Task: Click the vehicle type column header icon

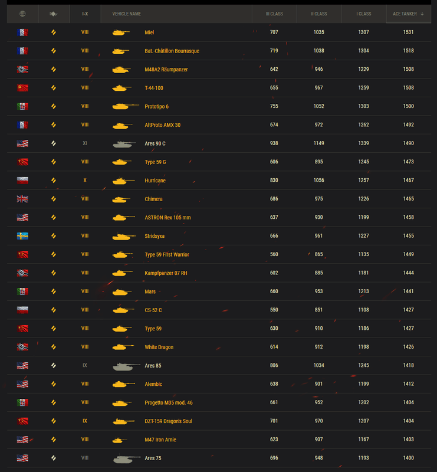Action: click(54, 14)
